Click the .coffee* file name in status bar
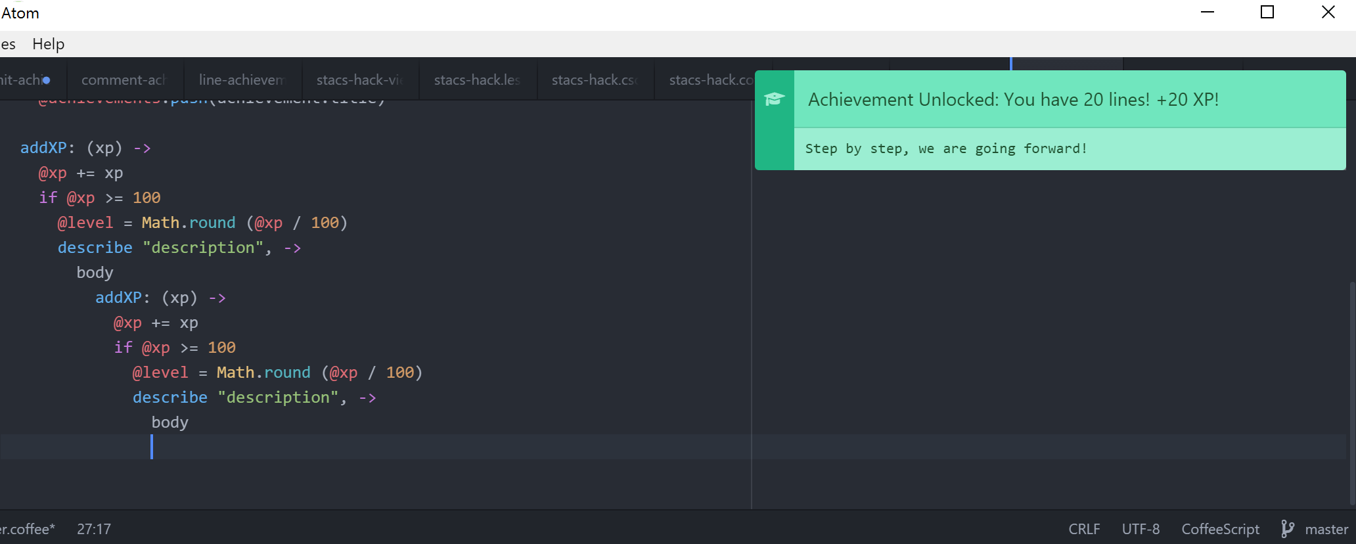 coord(28,529)
